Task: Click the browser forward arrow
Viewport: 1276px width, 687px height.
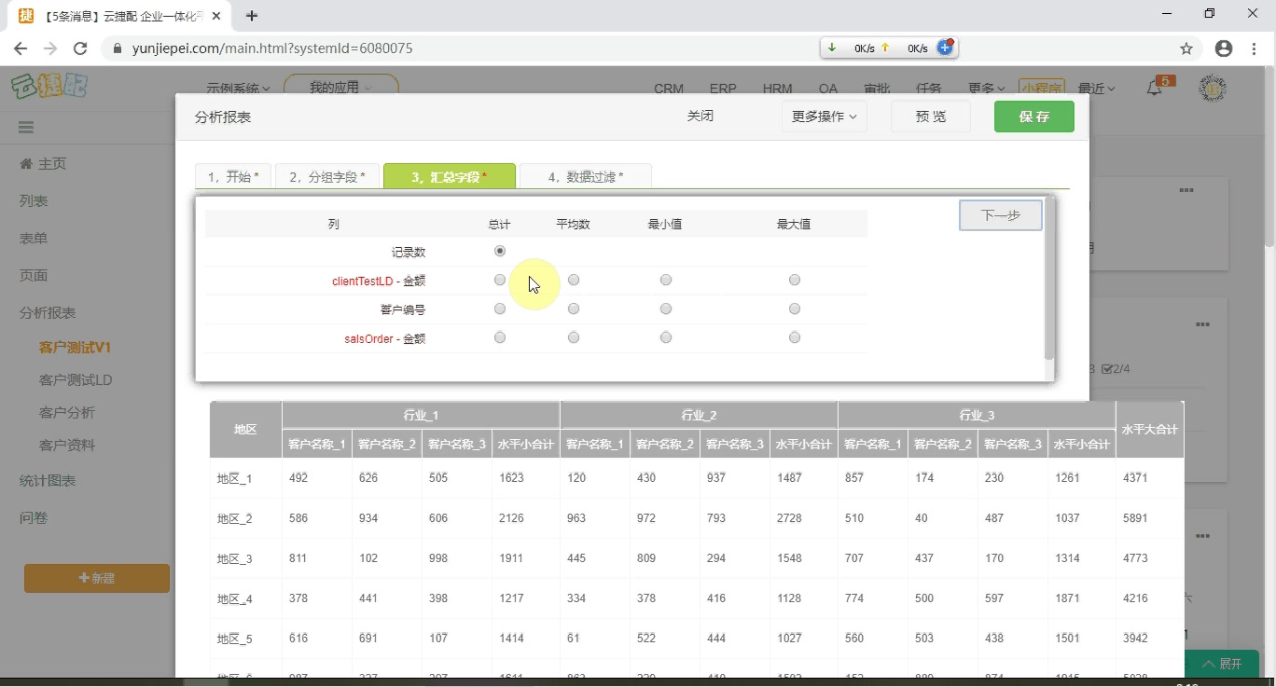Action: point(50,48)
